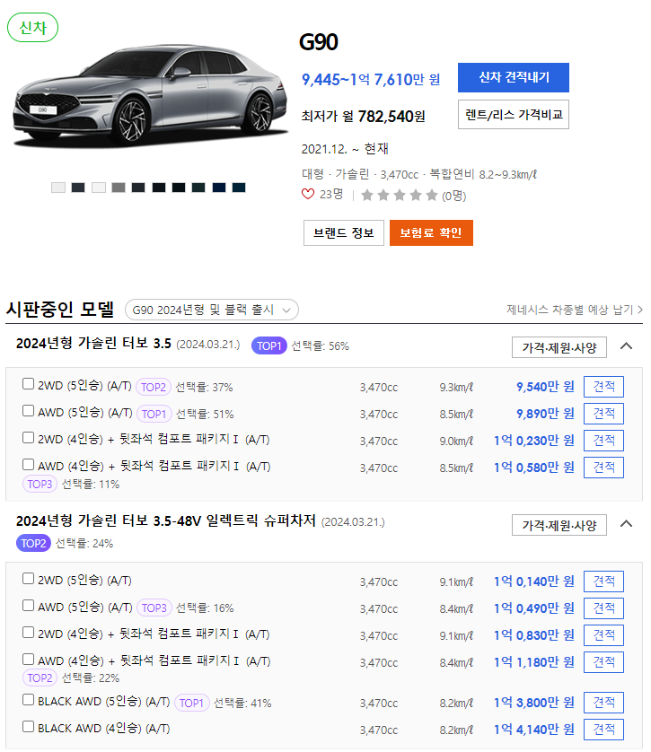Click the G90 model title

click(319, 42)
